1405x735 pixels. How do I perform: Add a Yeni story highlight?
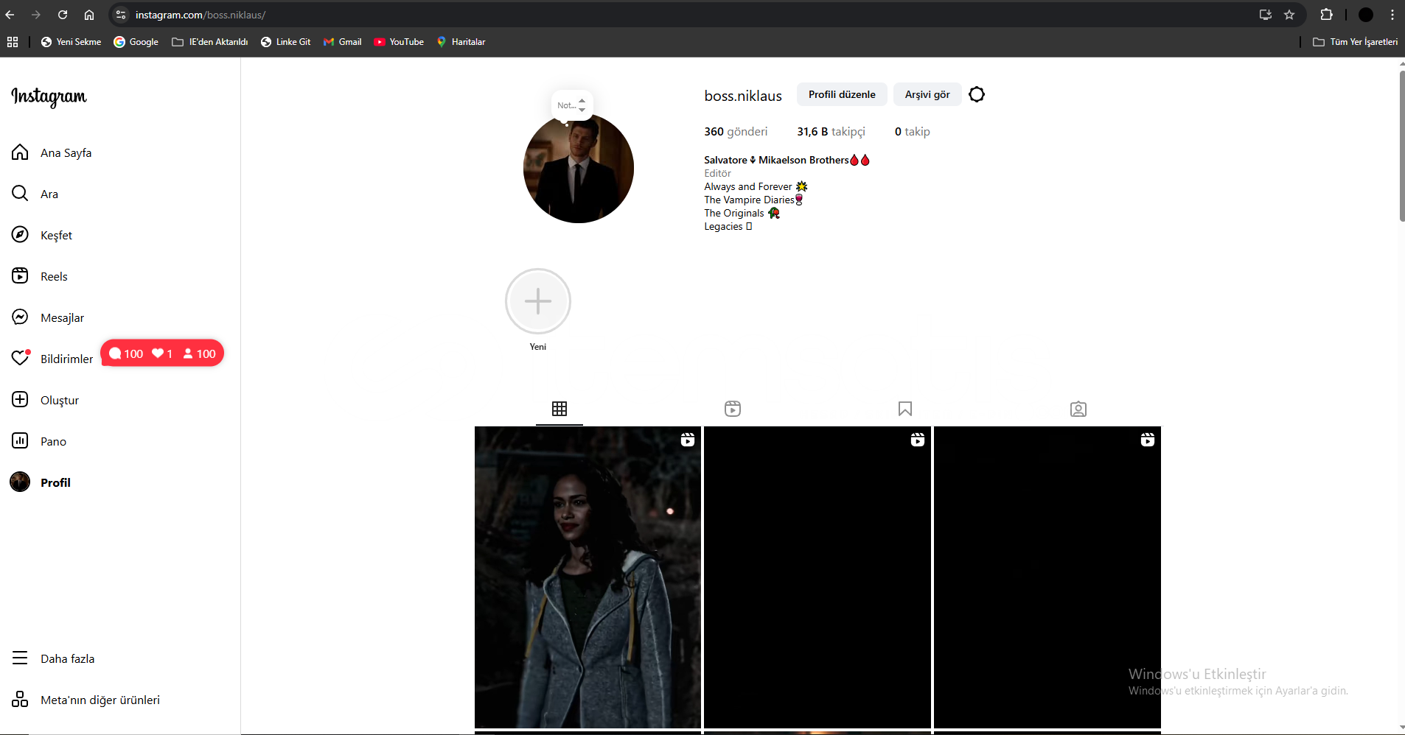(538, 301)
